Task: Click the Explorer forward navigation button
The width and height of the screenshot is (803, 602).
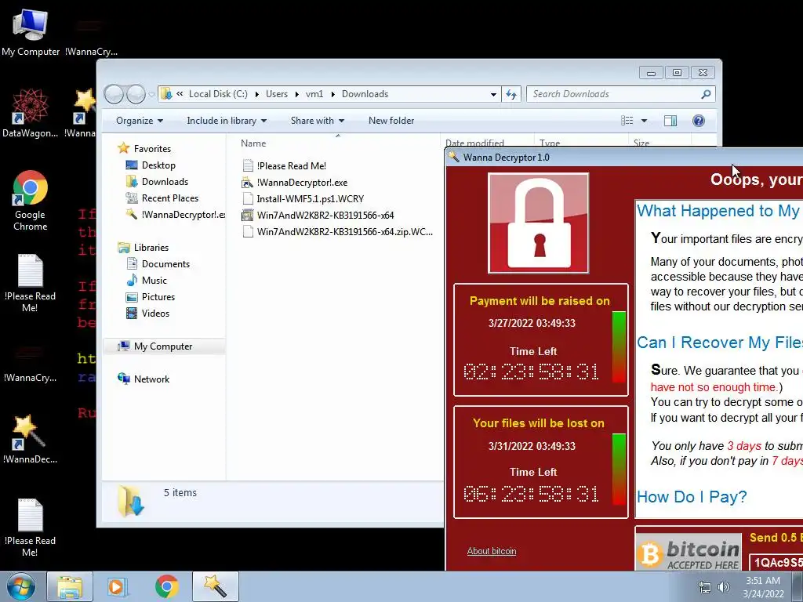Action: (x=136, y=94)
